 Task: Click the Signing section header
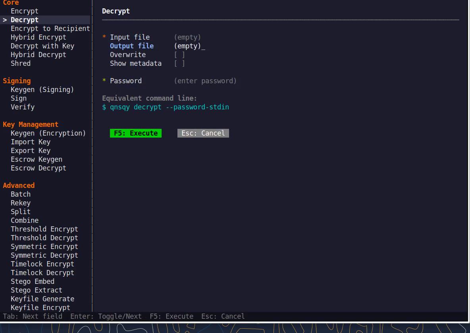coord(17,81)
